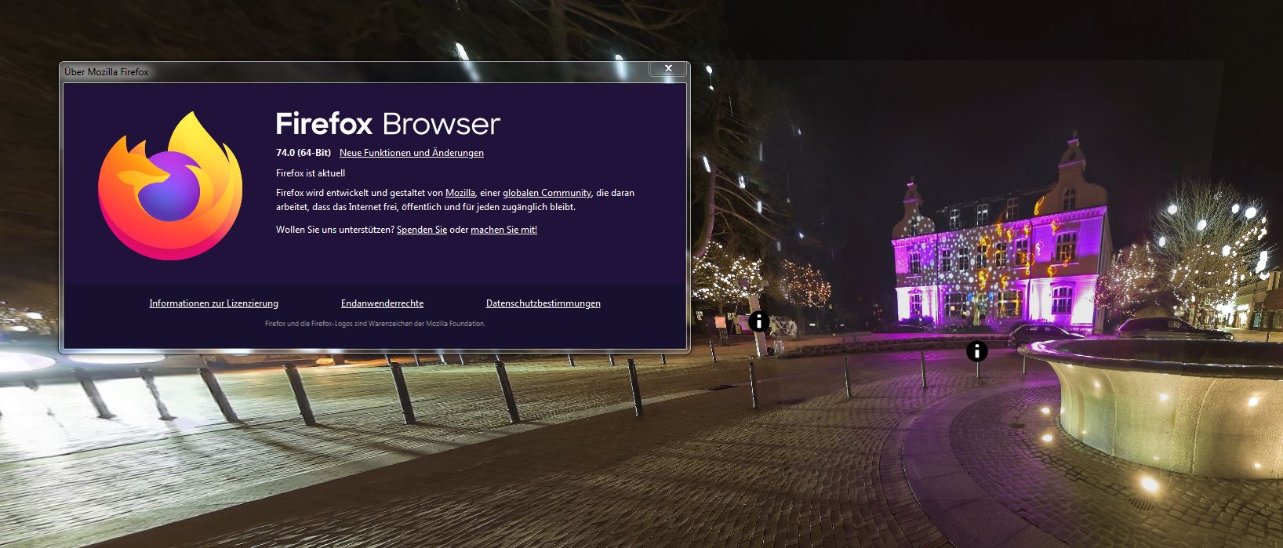Screen dimensions: 1283x548
Task: Open the globalen Community link
Action: point(547,193)
